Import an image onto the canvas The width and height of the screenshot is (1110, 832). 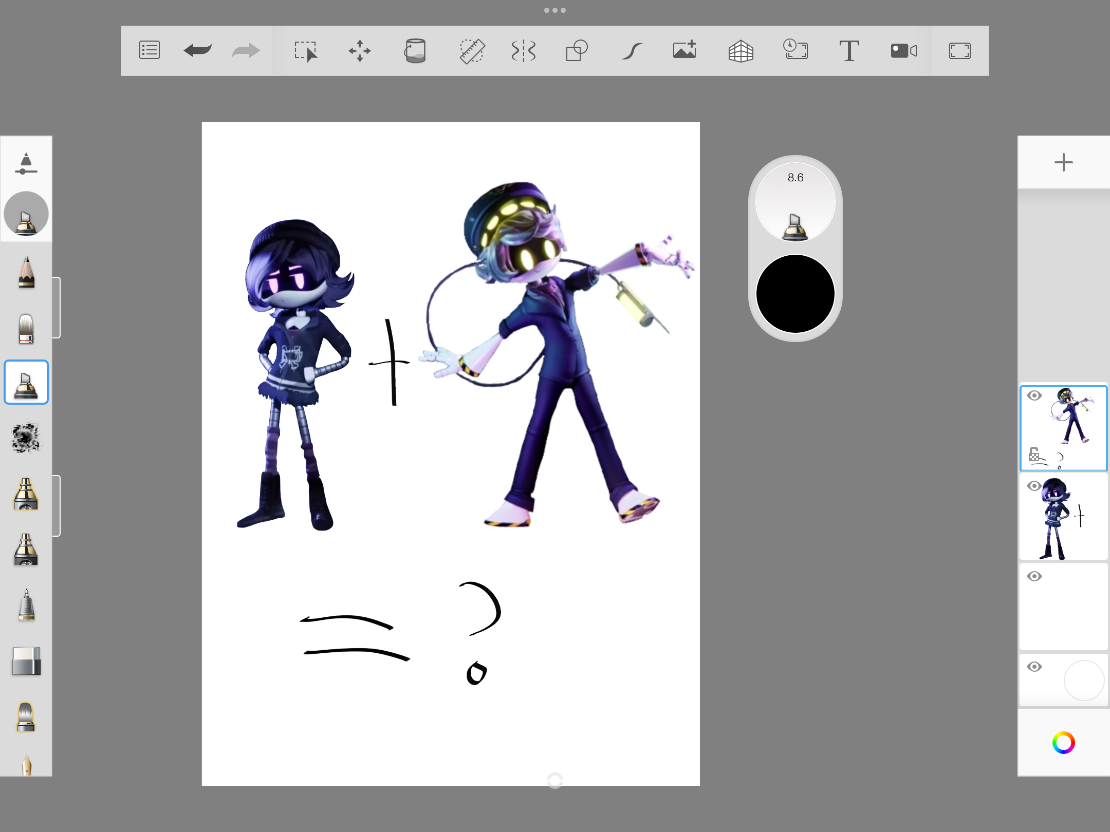(x=684, y=50)
